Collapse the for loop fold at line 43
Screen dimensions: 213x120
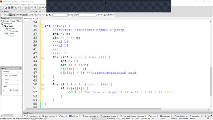pos(43,57)
